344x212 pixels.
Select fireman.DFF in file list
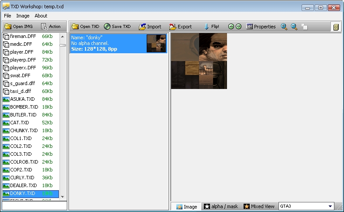coord(31,36)
